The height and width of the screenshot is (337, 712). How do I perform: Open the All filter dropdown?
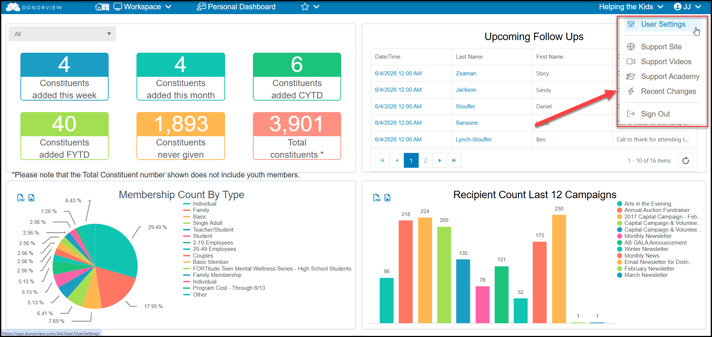tap(62, 34)
